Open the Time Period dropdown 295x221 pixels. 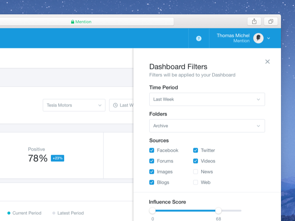tap(207, 99)
